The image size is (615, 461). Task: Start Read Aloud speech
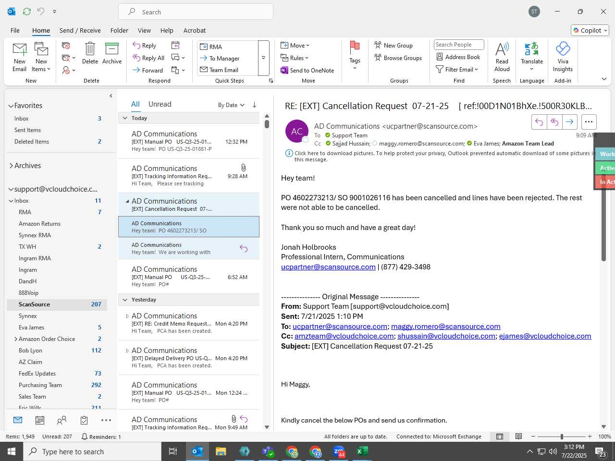click(502, 57)
